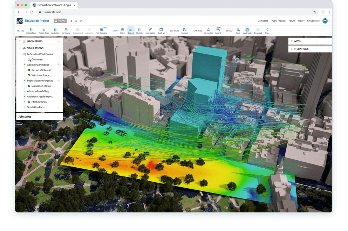
Task: Select the Iso Volume tool
Action: point(66,30)
